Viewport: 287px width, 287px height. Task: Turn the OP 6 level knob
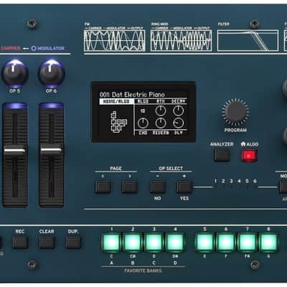point(51,73)
